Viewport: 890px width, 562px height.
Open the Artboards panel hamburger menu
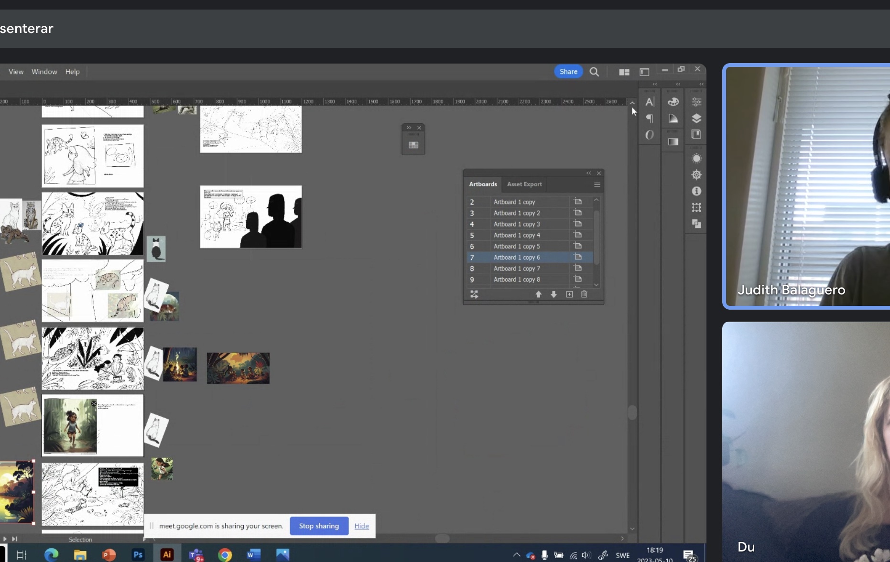597,184
